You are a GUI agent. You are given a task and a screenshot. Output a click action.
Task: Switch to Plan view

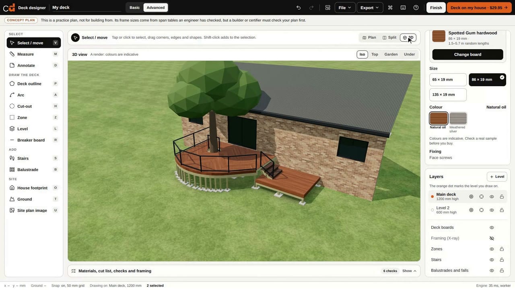(x=369, y=37)
